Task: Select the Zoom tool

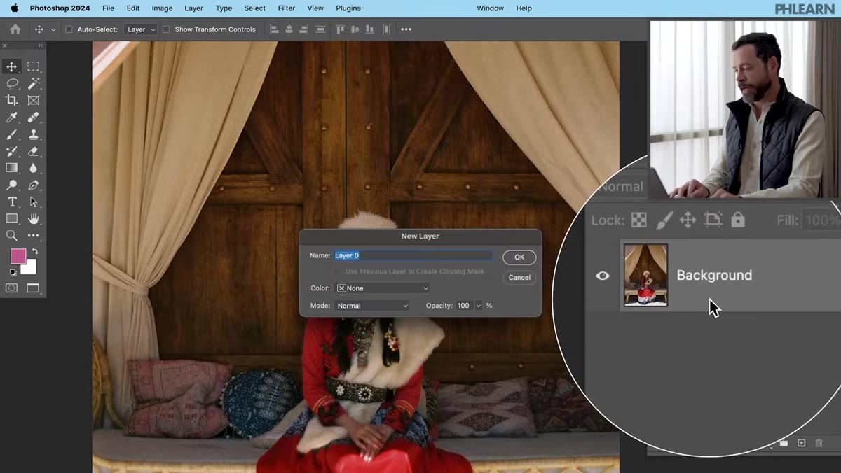Action: (12, 236)
